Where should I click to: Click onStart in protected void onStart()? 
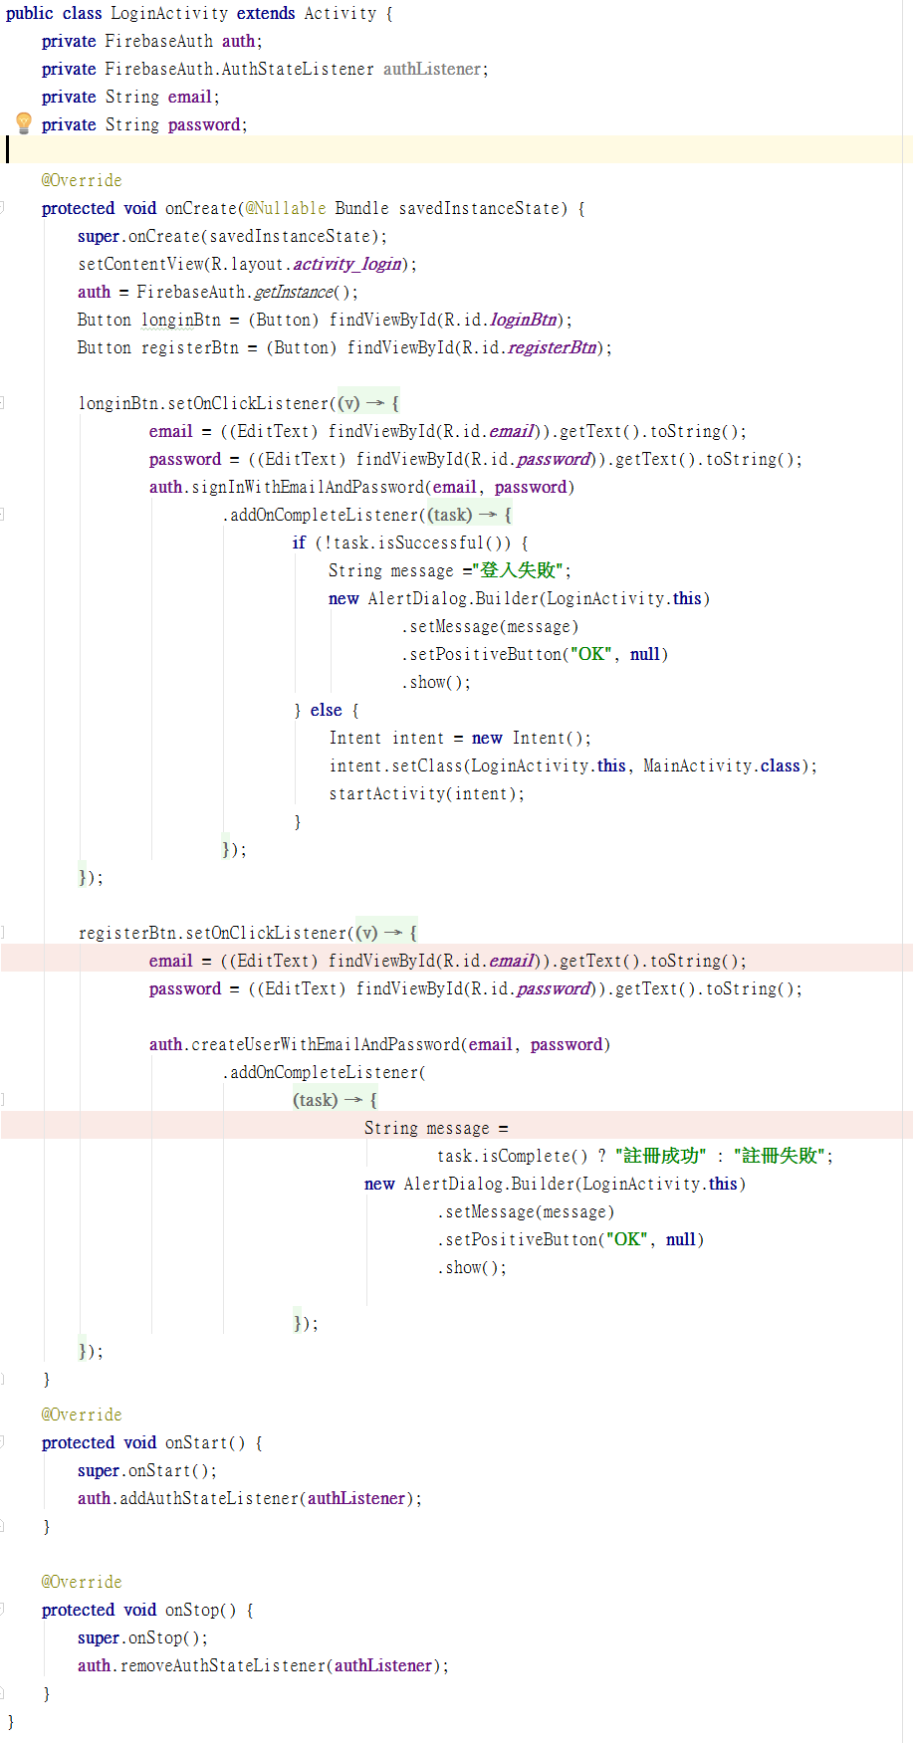click(196, 1443)
